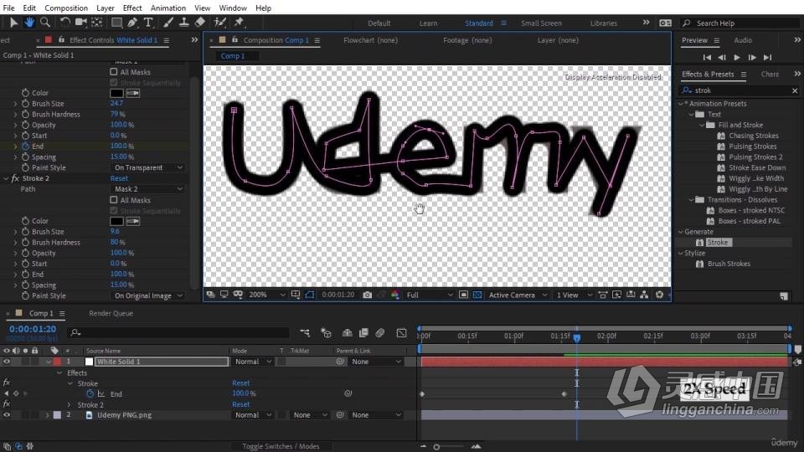Open the Graph Editor icon in timeline
Viewport: 804px width, 452px height.
coord(401,333)
